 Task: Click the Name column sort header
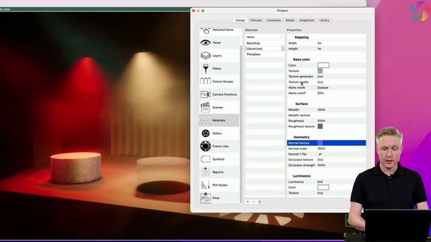pos(265,37)
